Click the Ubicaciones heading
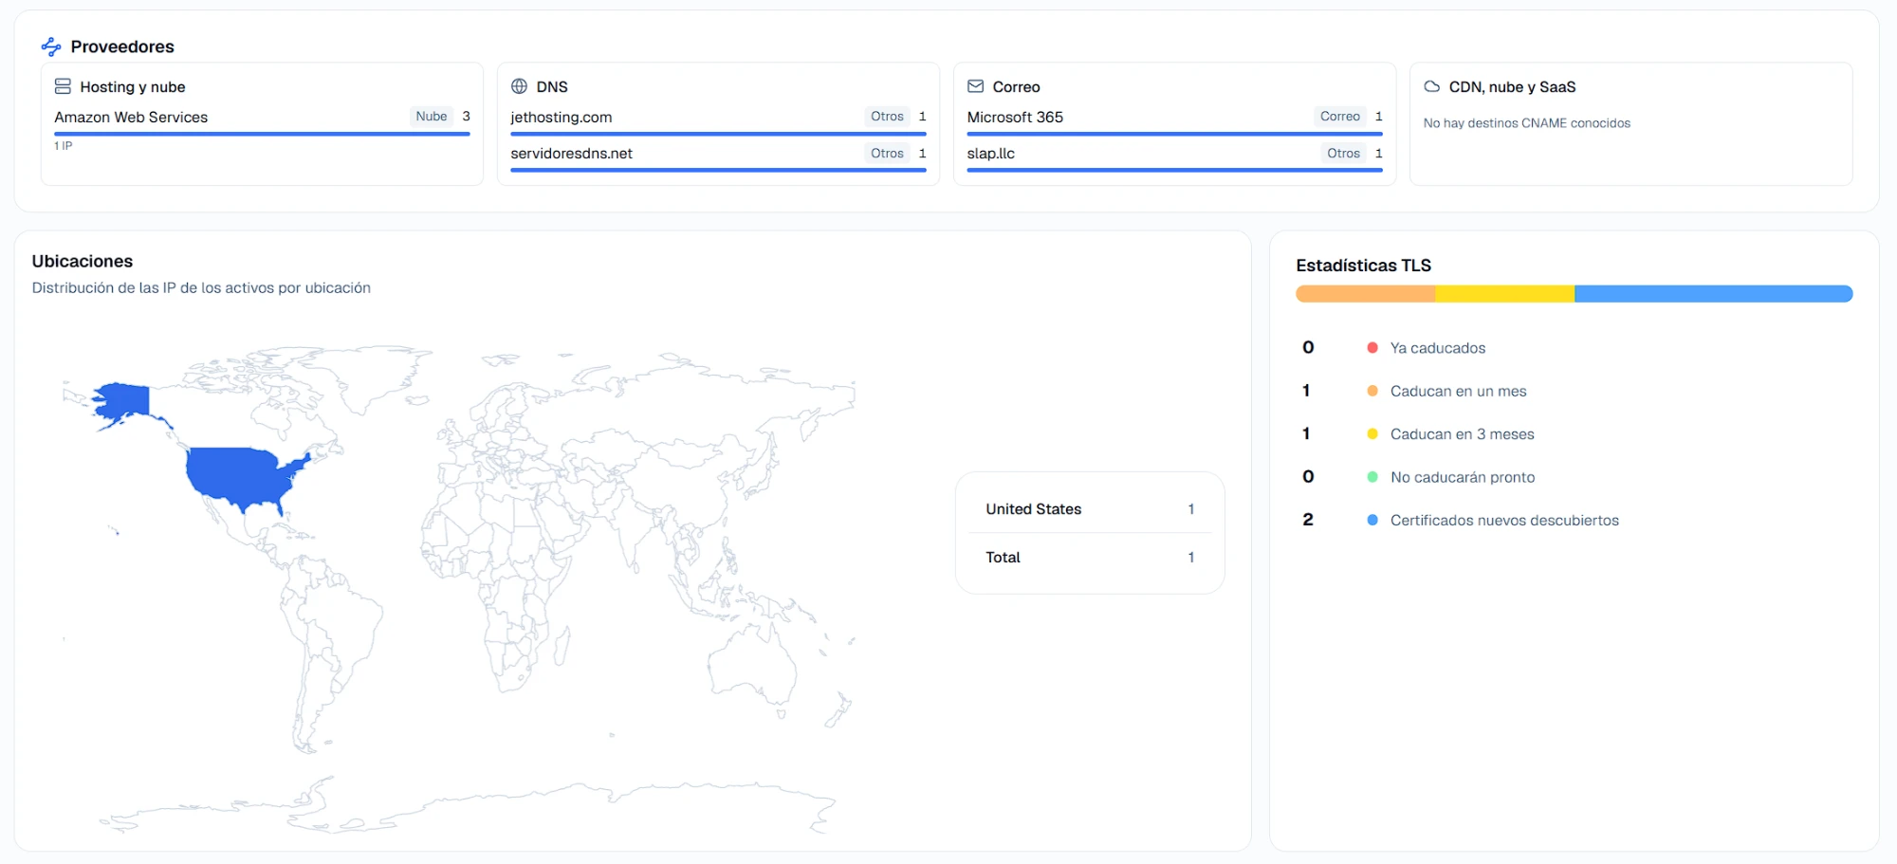Image resolution: width=1897 pixels, height=864 pixels. coord(83,261)
